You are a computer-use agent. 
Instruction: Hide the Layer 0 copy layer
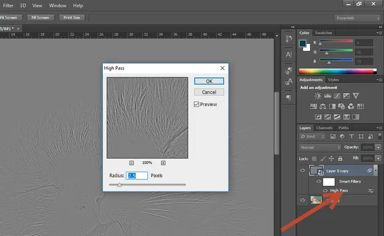pyautogui.click(x=303, y=170)
